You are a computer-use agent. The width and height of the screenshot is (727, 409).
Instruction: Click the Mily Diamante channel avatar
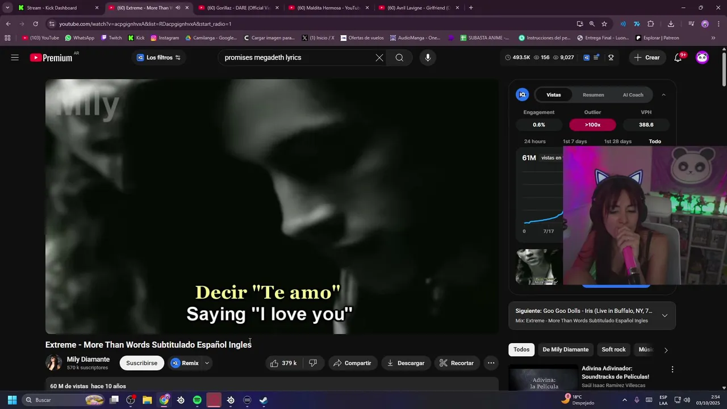(x=54, y=363)
